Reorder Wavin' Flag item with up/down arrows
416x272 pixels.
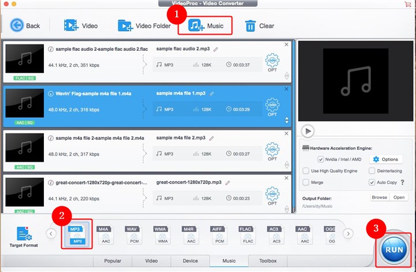pyautogui.click(x=287, y=120)
